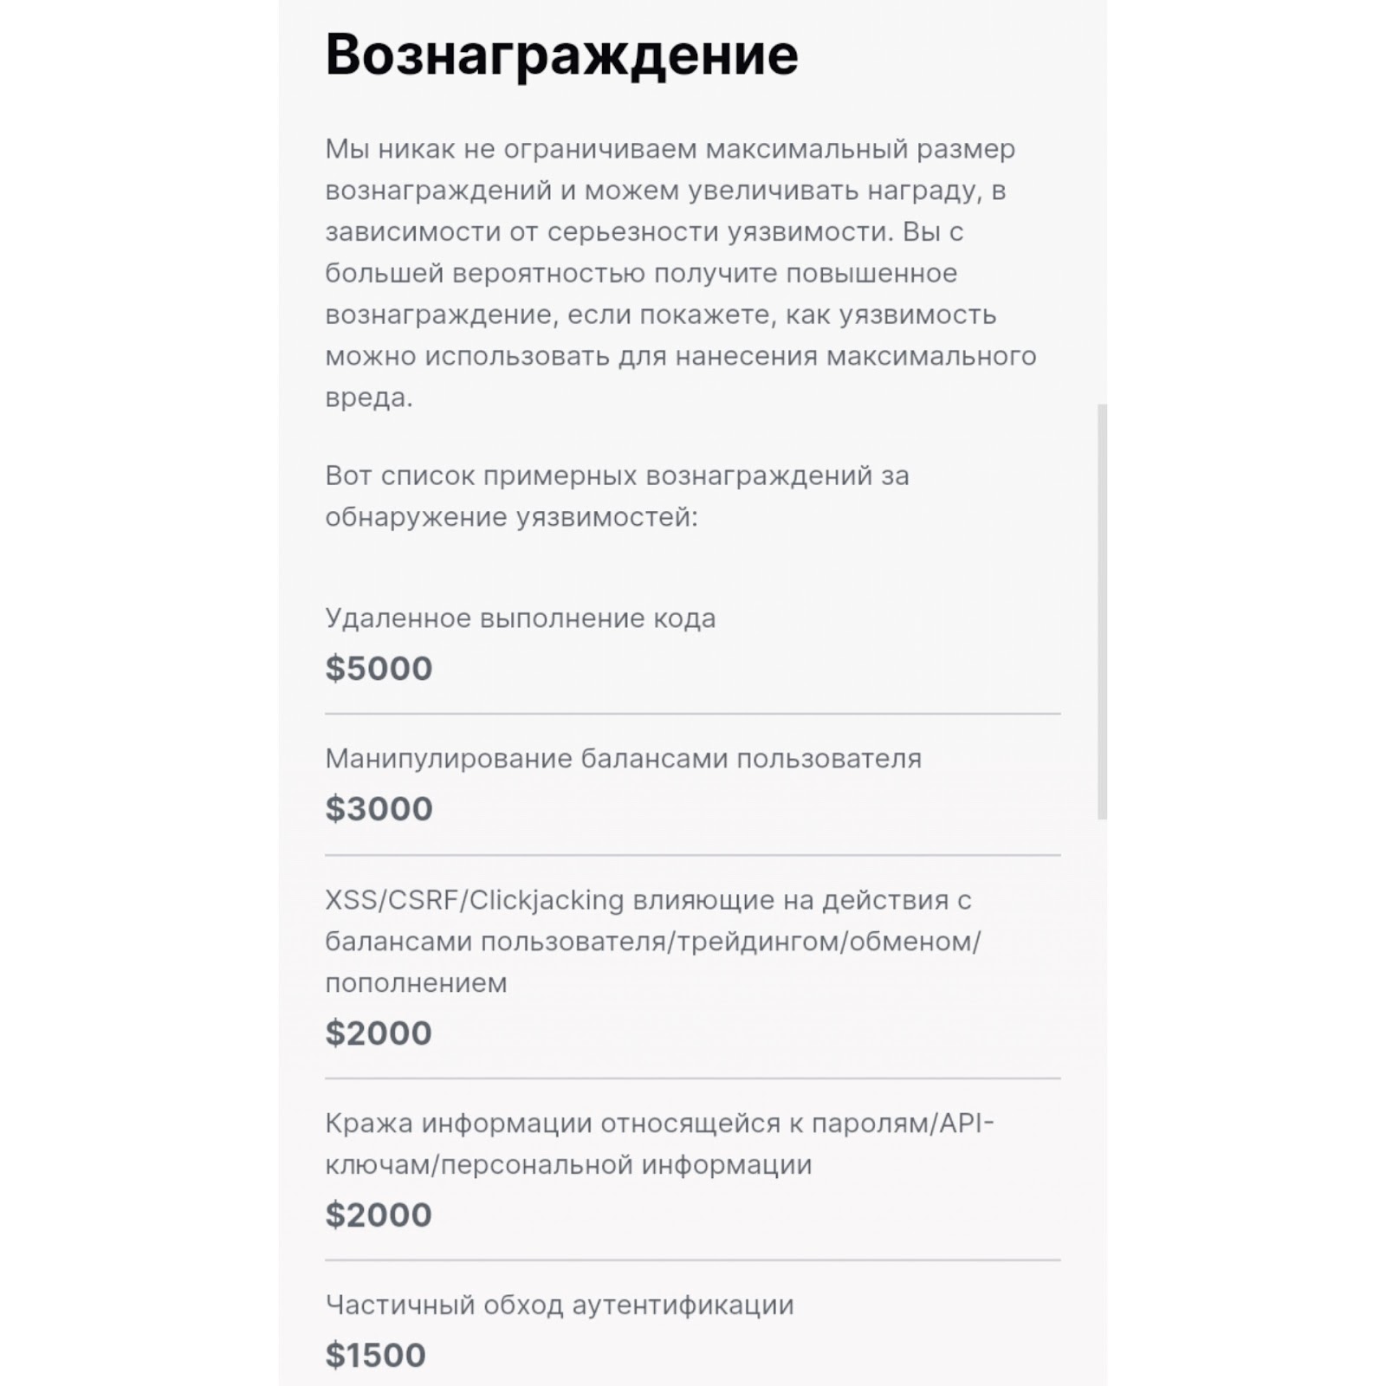Click the $2000 amount under the XSS/CSRF item
The height and width of the screenshot is (1386, 1386).
point(379,1033)
